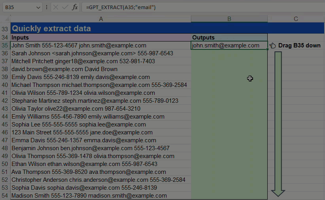Click the large green down arrow shape
325x200 pixels.
click(278, 123)
